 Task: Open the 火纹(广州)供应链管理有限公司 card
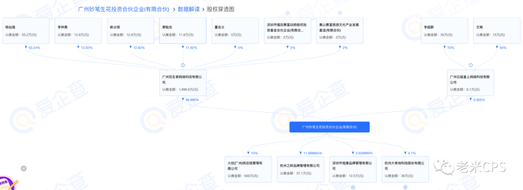point(248,169)
